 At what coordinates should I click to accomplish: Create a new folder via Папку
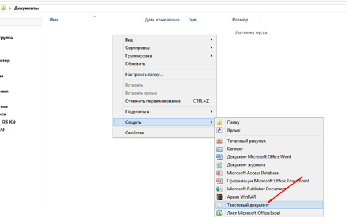(x=269, y=122)
